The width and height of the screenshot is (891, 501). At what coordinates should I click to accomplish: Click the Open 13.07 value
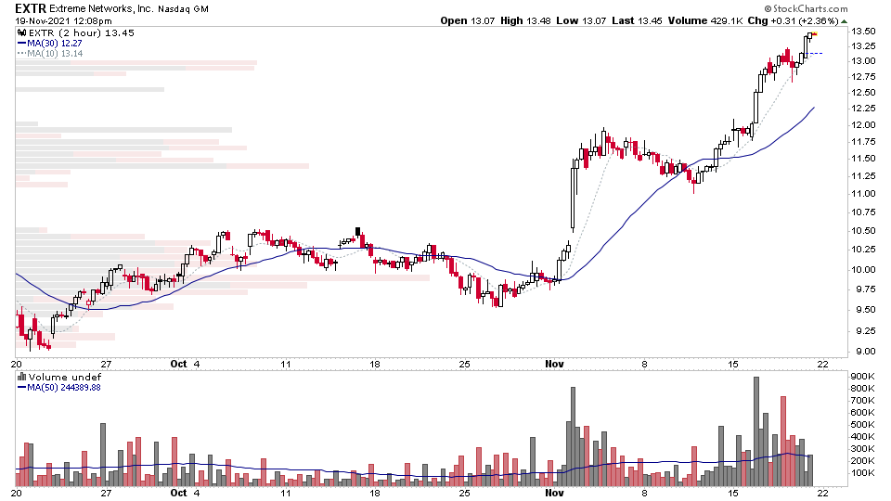click(468, 21)
